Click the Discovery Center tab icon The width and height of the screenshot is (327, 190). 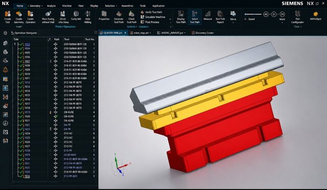[x=193, y=33]
